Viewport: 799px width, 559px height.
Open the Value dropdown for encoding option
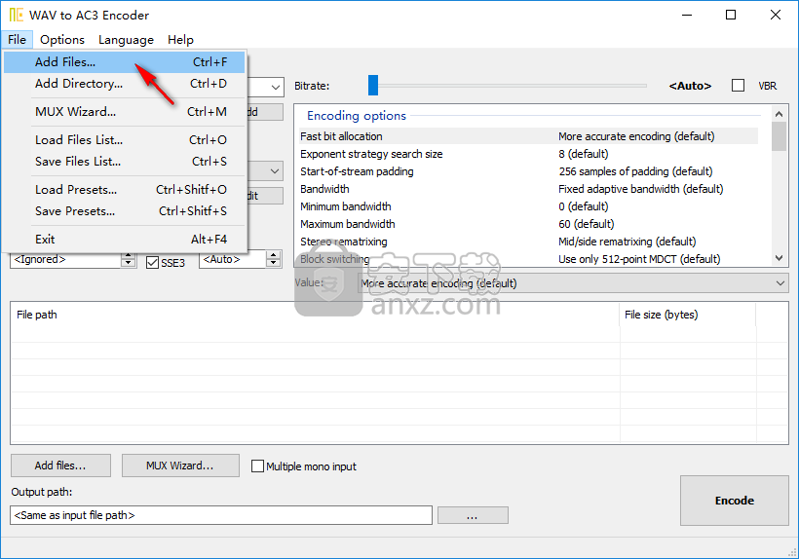point(573,283)
